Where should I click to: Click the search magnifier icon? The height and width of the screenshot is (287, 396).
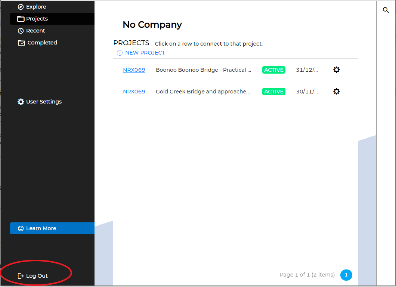pos(386,10)
